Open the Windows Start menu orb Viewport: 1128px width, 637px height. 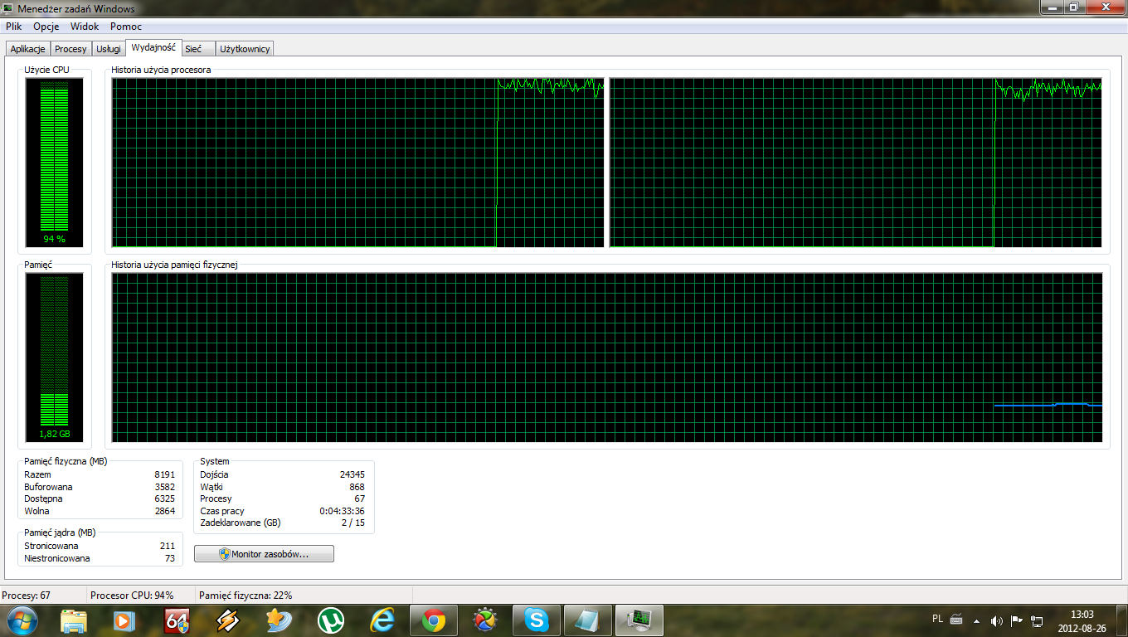tap(21, 620)
